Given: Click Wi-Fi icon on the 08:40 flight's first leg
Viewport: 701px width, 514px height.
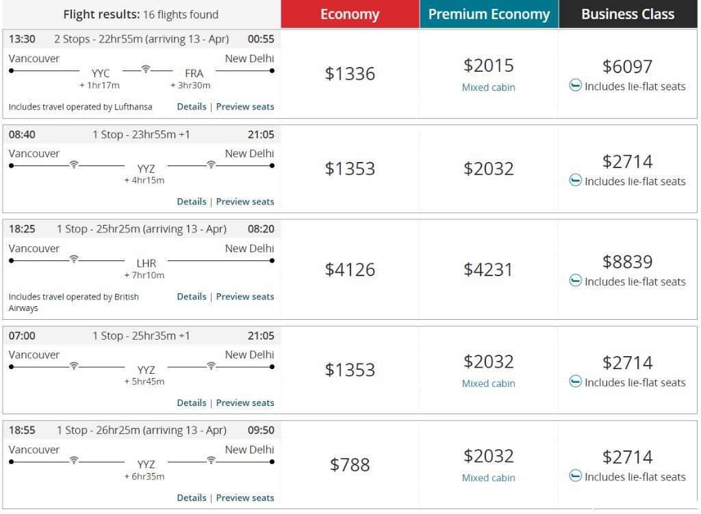Looking at the screenshot, I should pos(74,165).
